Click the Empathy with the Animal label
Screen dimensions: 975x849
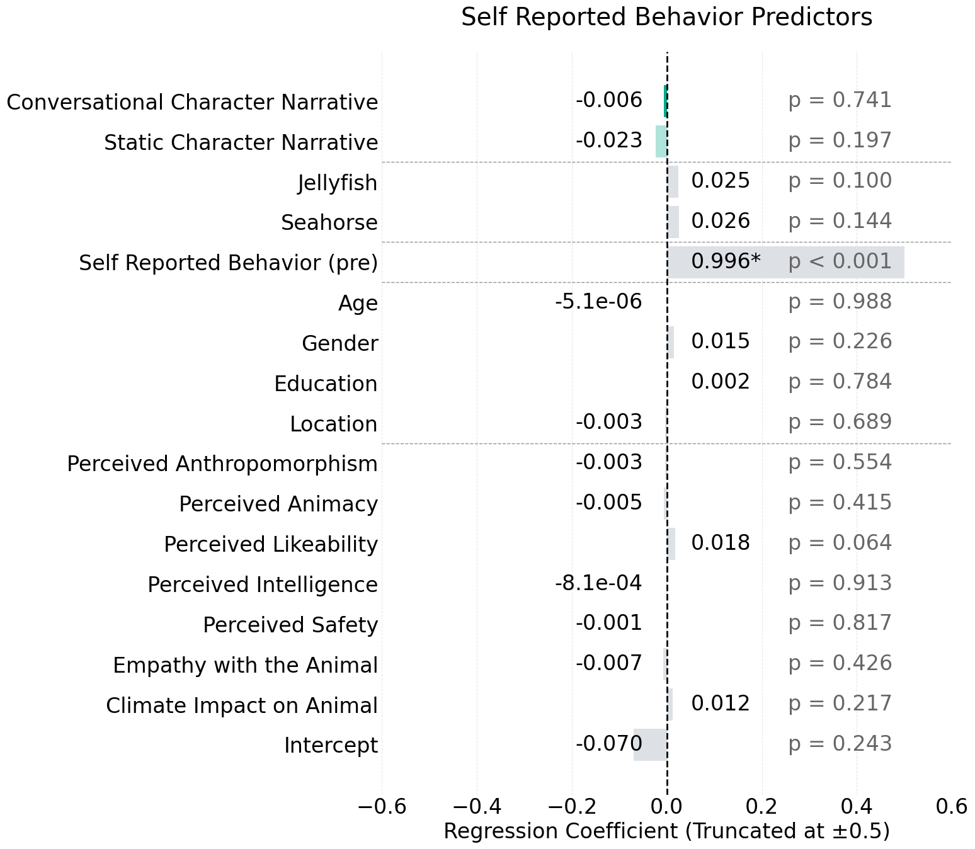point(246,665)
